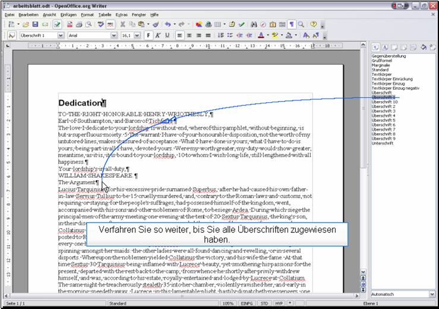Open the Arial font name dropdown
Image resolution: width=439 pixels, height=309 pixels.
click(113, 36)
